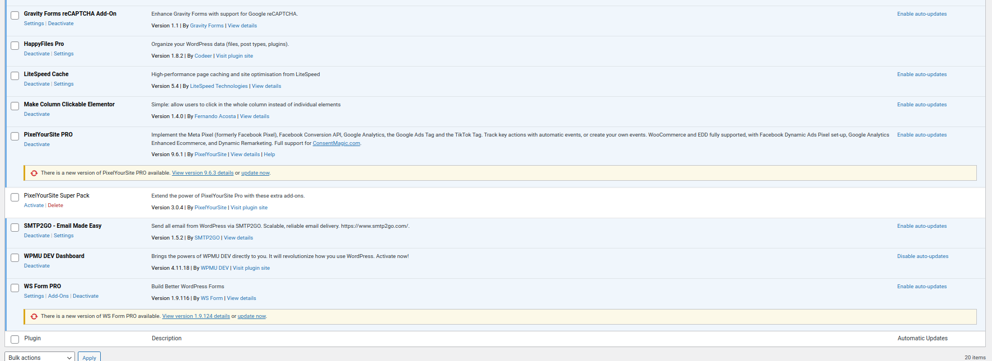Open Settings for SMTP2GO plugin
Screen dimensions: 992x361
(63, 236)
